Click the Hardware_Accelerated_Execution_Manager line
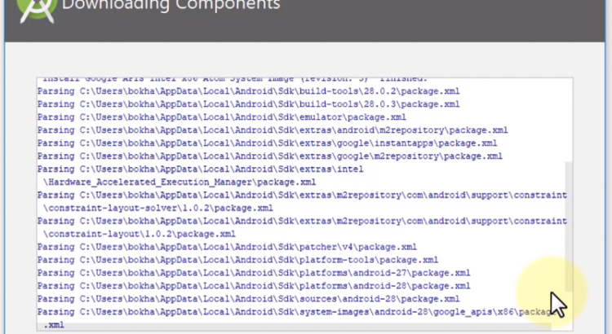612x334 pixels. [x=180, y=182]
